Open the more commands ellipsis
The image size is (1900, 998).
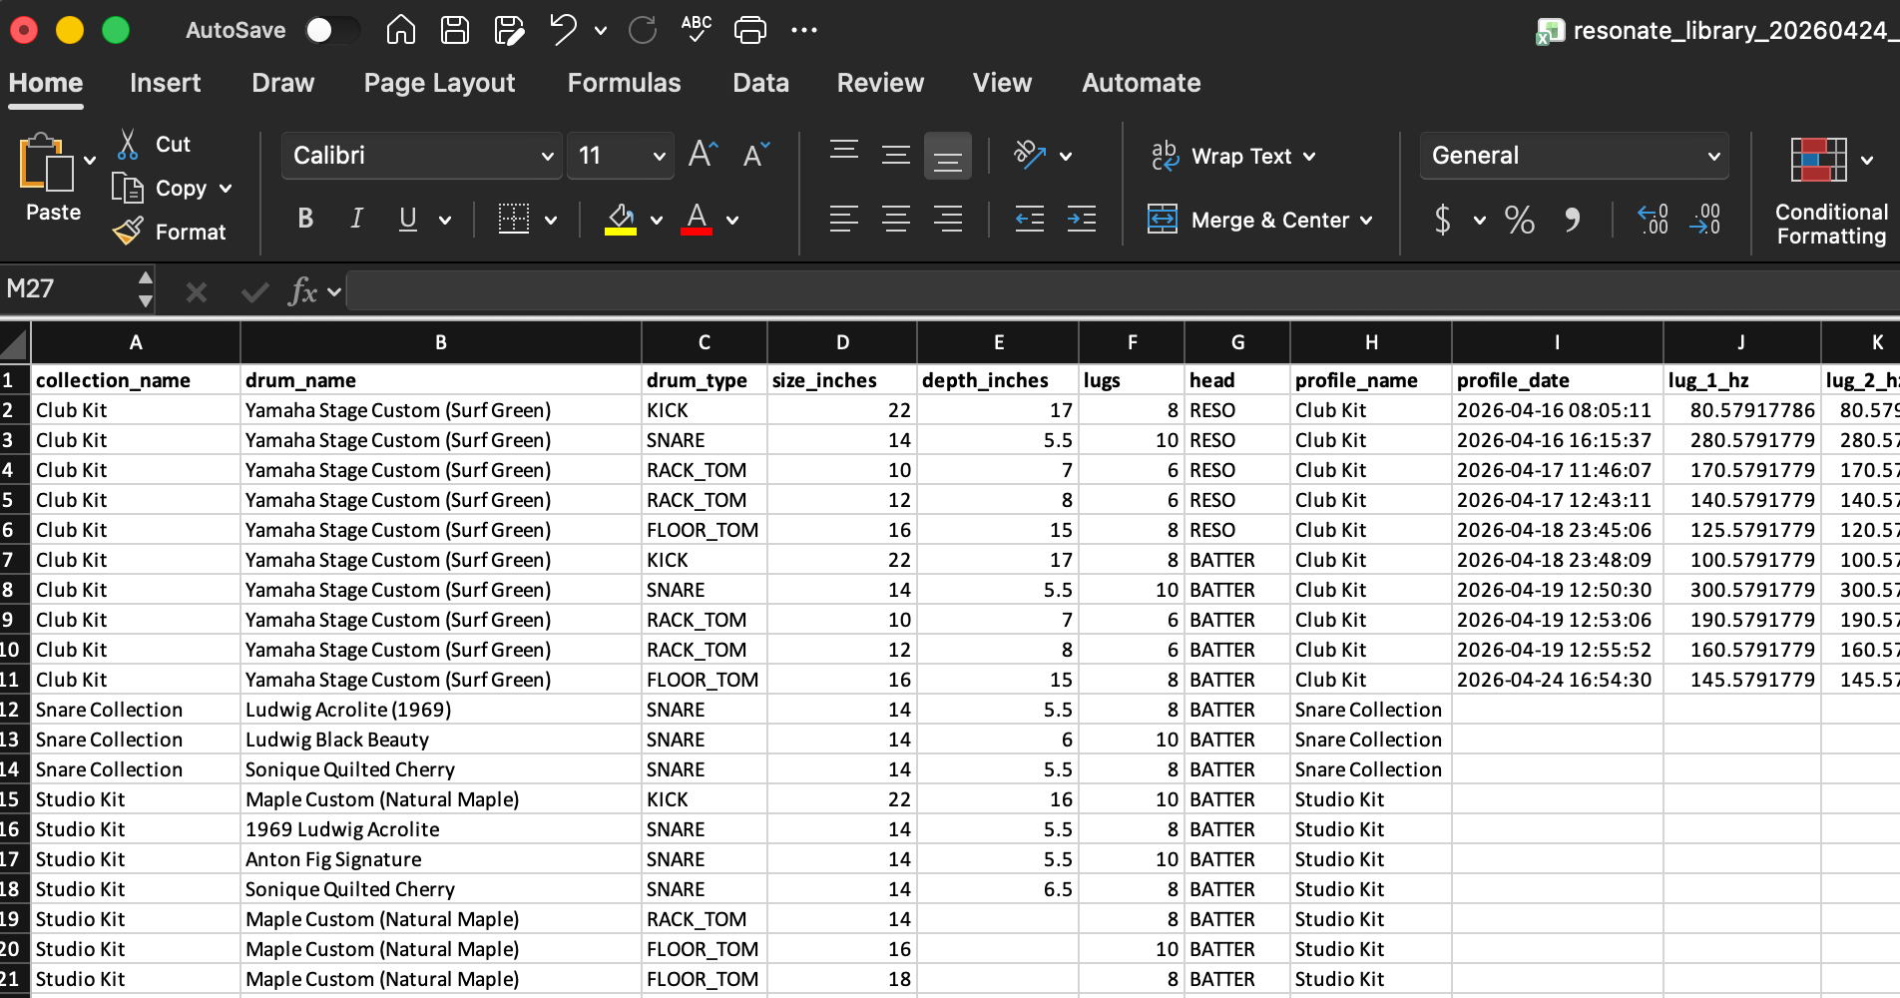point(804,30)
